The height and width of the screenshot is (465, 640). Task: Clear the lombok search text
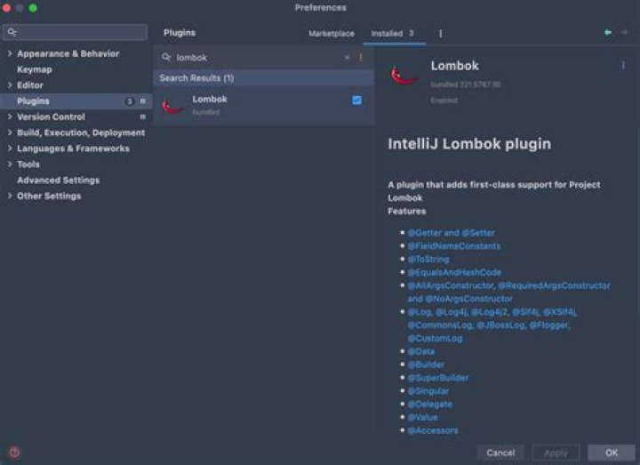pyautogui.click(x=347, y=57)
